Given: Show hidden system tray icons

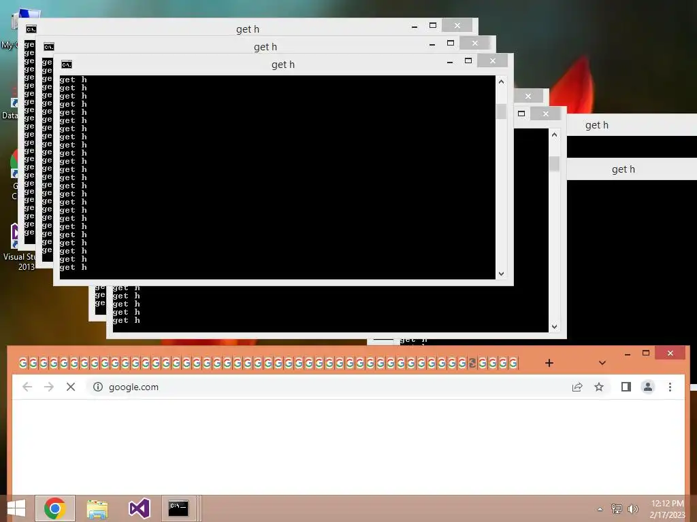Looking at the screenshot, I should tap(600, 509).
